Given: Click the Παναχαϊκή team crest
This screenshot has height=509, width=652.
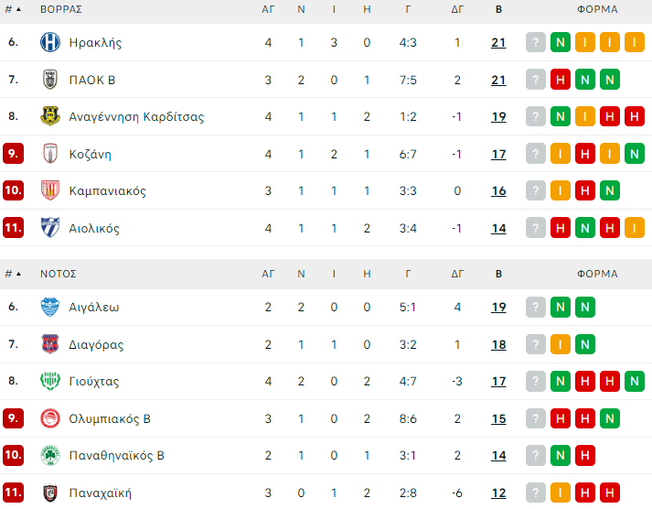Looking at the screenshot, I should 50,493.
